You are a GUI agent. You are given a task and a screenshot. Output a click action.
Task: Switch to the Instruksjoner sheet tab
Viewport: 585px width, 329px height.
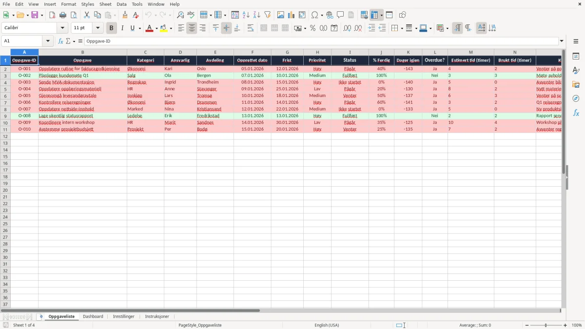coord(157,316)
